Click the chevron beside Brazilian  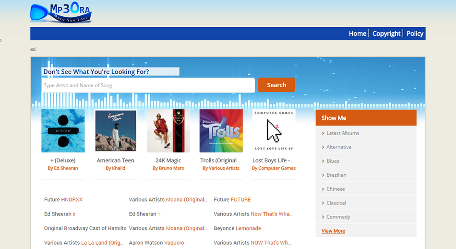tap(323, 175)
